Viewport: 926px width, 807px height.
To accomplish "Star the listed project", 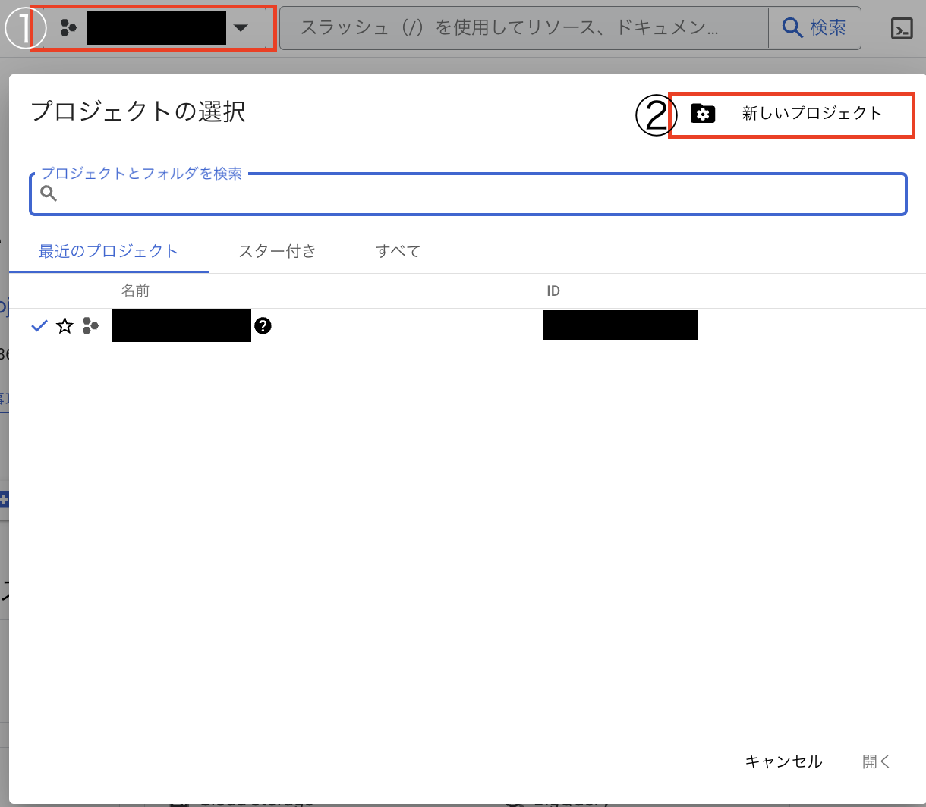I will [65, 326].
